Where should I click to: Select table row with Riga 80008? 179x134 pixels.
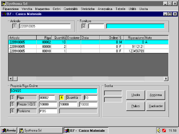(89, 47)
